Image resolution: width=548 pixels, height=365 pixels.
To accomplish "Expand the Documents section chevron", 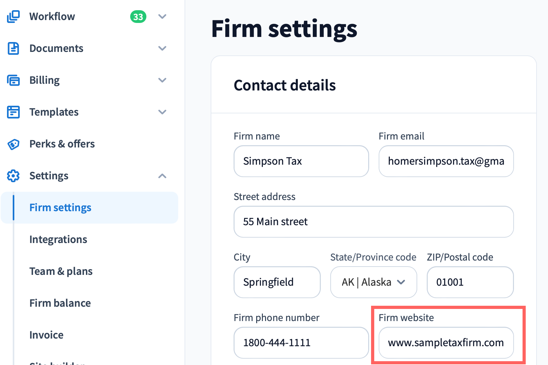I will [x=162, y=48].
